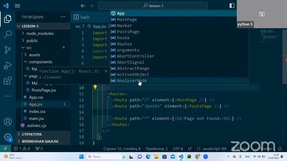The image size is (287, 161).
Task: Open the Search view in activity bar
Action: click(x=8, y=34)
